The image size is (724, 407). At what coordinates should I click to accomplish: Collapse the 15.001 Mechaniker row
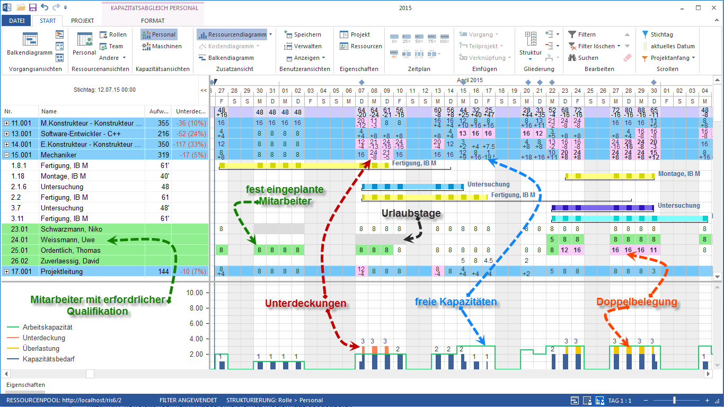6,155
